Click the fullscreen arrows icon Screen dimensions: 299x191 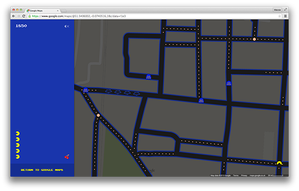(x=285, y=10)
